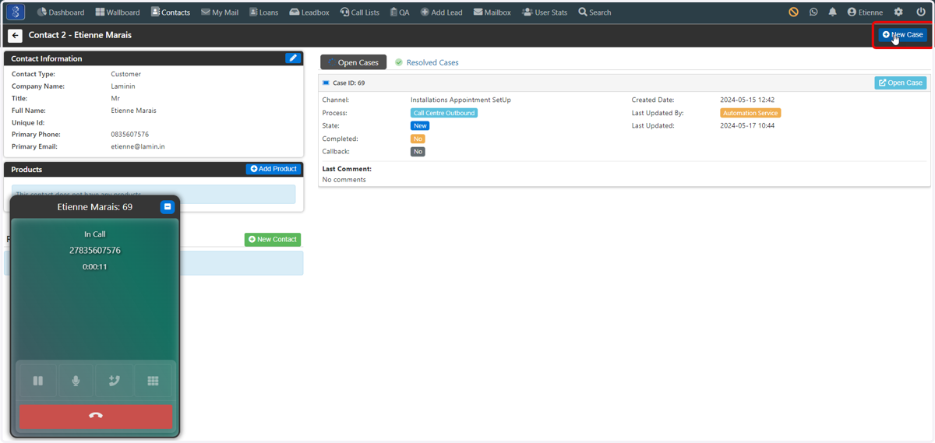The image size is (935, 443).
Task: Create a New Case
Action: point(902,35)
